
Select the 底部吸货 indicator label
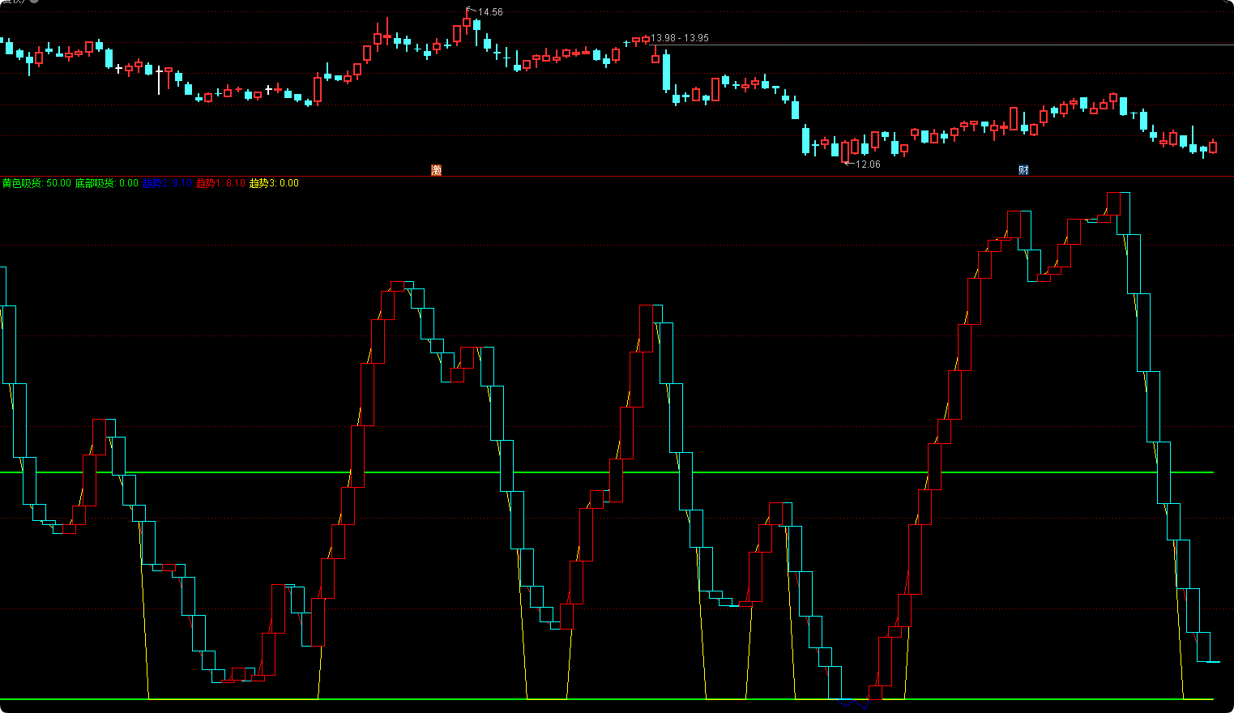(x=95, y=183)
